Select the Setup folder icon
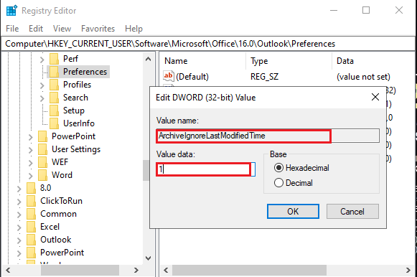The height and width of the screenshot is (277, 417). tap(54, 111)
